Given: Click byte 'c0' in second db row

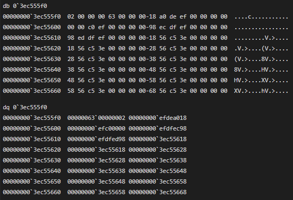Looking at the screenshot, I should 91,27.
